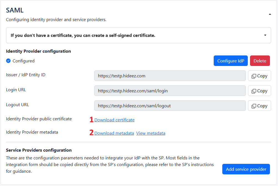
Task: Copy the Issuer / IdP Entity ID value
Action: (259, 76)
